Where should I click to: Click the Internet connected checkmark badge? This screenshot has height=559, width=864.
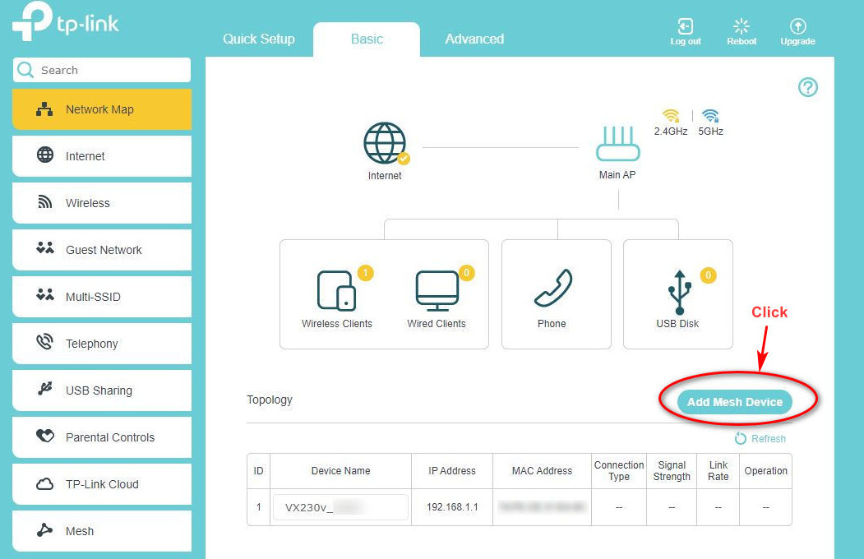(404, 159)
